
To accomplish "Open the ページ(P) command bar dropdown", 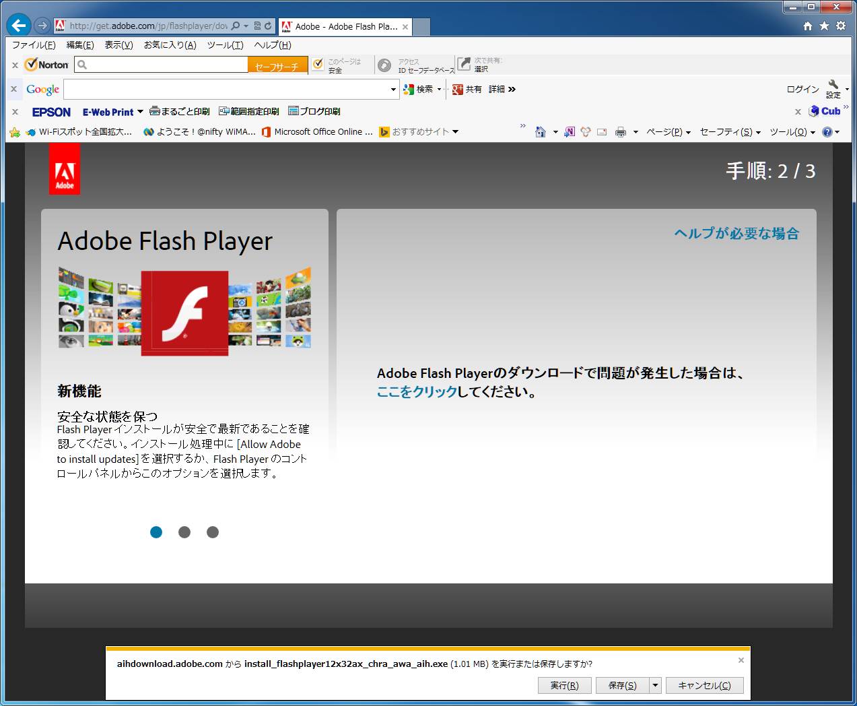I will [x=669, y=132].
